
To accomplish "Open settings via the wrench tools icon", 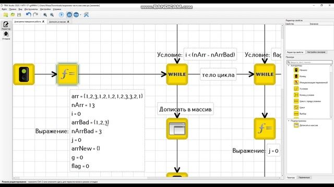I will pos(86,15).
